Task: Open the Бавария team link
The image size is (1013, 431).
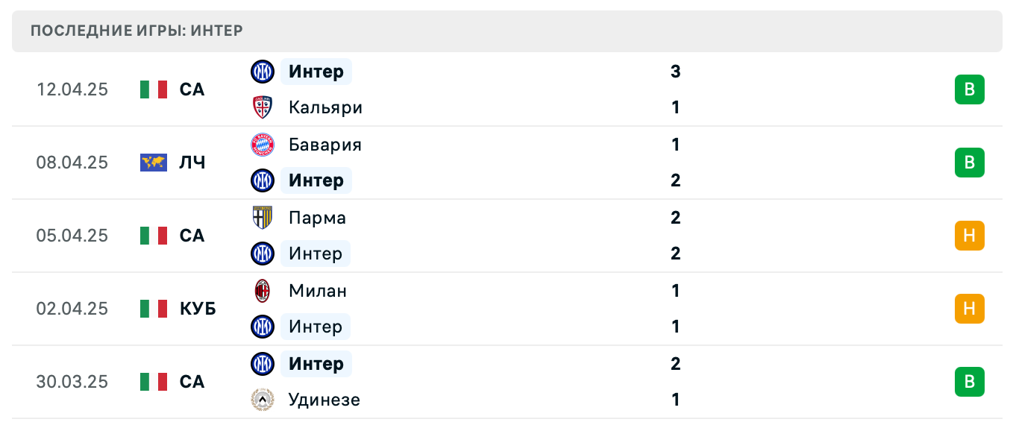Action: click(x=324, y=145)
